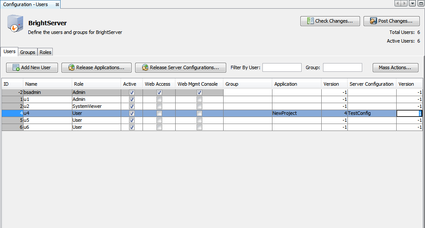Click the Release Applications button
Image resolution: width=425 pixels, height=228 pixels.
tap(96, 67)
